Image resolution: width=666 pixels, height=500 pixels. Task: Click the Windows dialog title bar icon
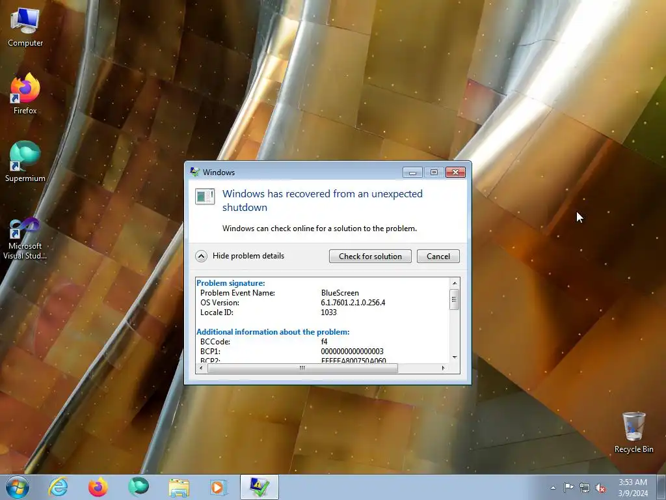195,172
